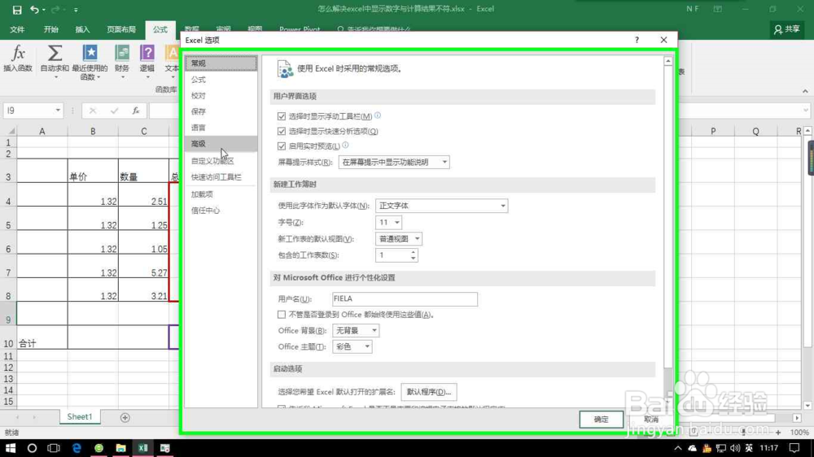Open the notification center icon
This screenshot has height=457, width=814.
[x=794, y=448]
